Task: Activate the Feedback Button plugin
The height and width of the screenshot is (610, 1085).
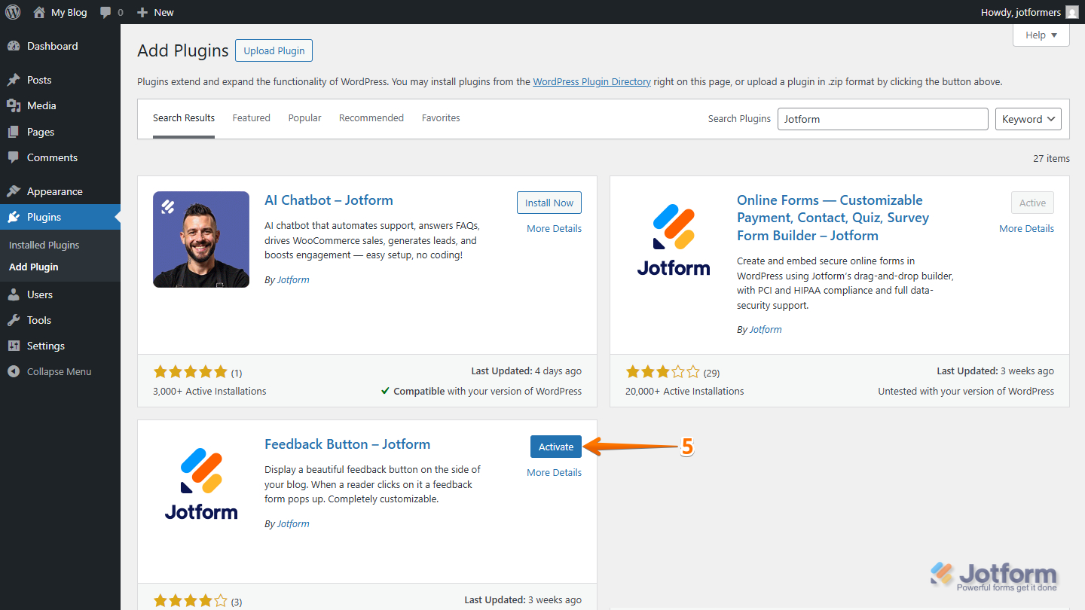Action: click(x=555, y=446)
